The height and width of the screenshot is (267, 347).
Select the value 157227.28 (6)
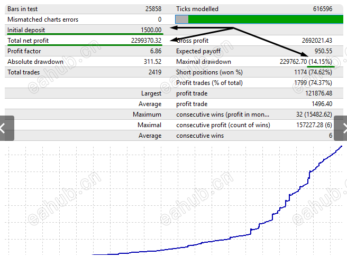pos(314,125)
